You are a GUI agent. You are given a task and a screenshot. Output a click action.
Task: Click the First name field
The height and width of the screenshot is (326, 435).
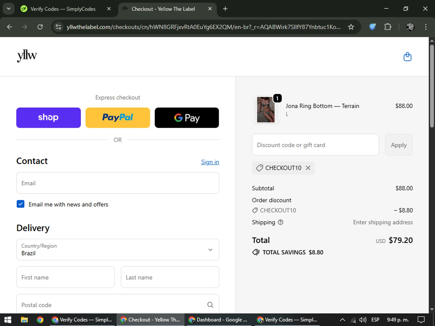click(66, 277)
